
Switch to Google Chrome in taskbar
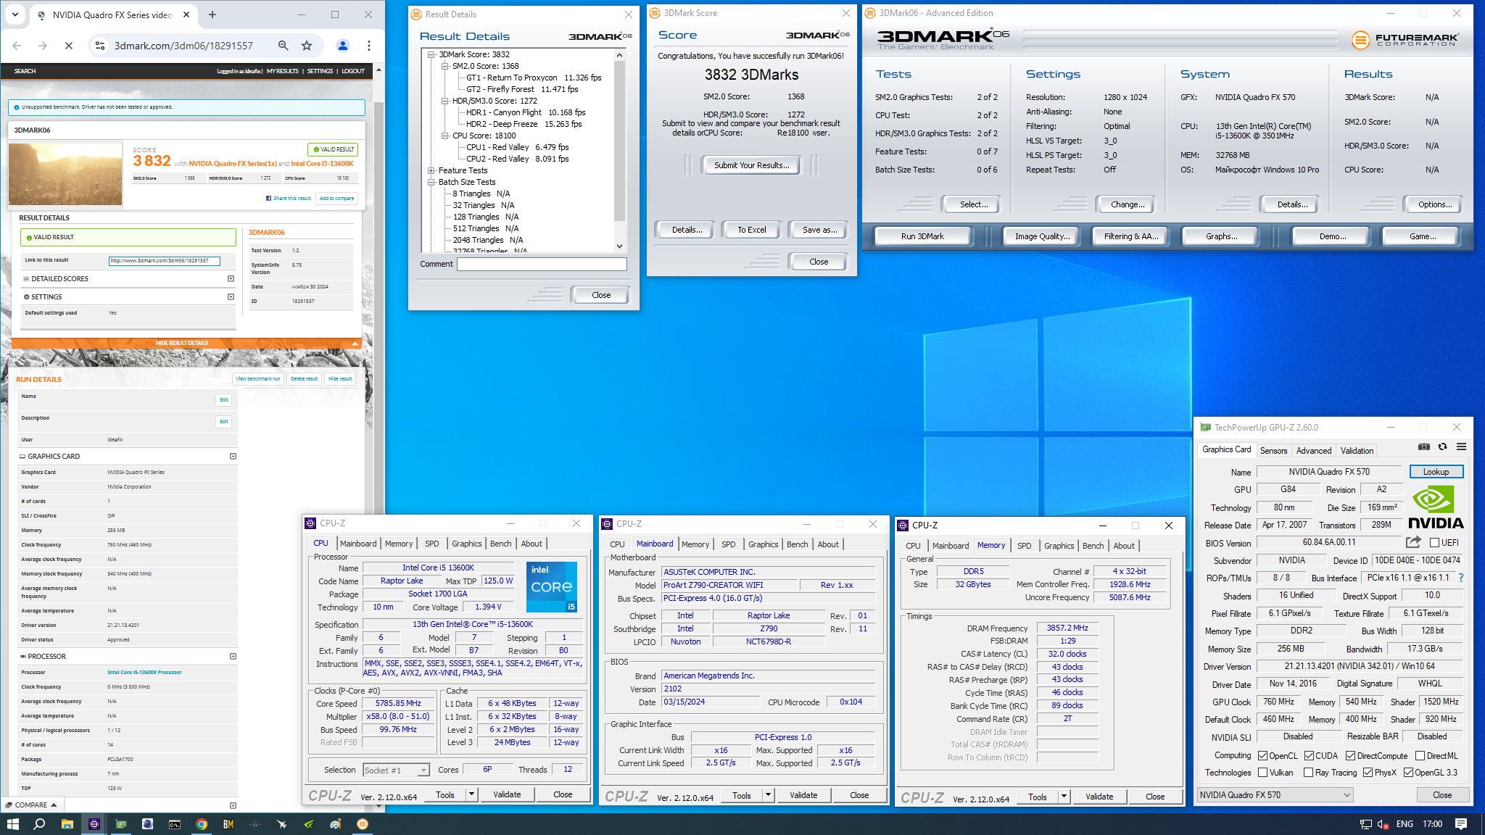tap(202, 824)
